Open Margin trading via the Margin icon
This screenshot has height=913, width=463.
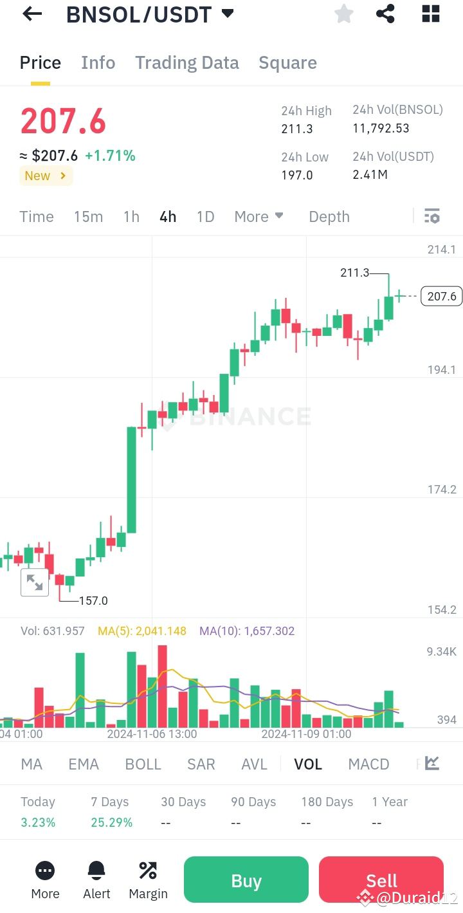[148, 870]
